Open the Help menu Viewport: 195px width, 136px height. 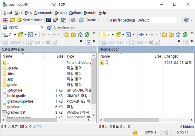(102, 13)
